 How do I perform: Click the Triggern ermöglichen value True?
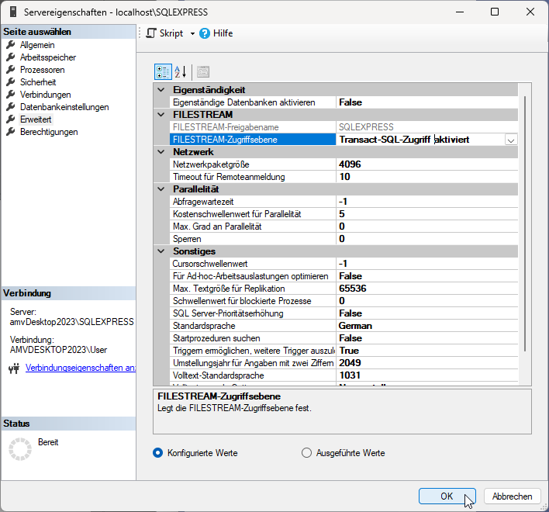click(426, 351)
